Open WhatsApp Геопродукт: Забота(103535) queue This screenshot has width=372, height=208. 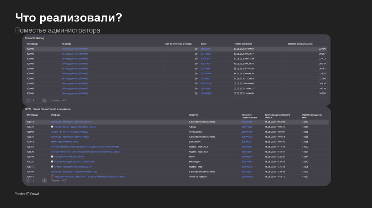pos(70,137)
